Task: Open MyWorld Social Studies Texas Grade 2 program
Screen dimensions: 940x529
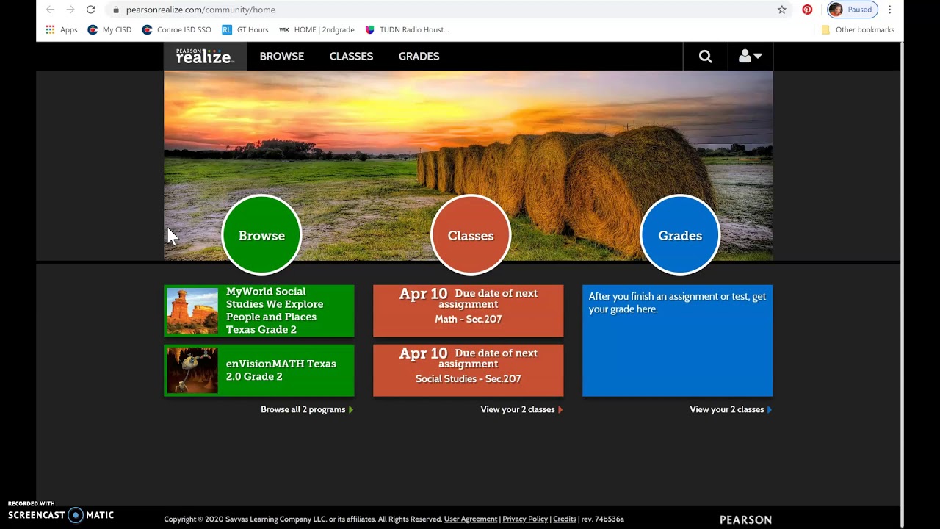Action: pyautogui.click(x=258, y=311)
